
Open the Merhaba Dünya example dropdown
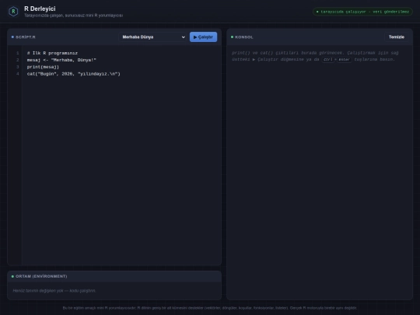click(x=153, y=37)
